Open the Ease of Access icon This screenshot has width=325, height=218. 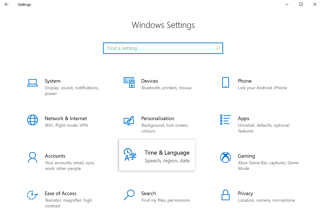(x=32, y=195)
